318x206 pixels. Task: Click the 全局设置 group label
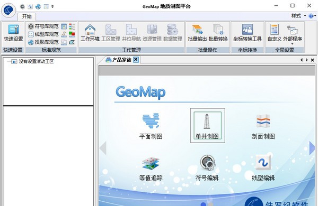pos(285,50)
